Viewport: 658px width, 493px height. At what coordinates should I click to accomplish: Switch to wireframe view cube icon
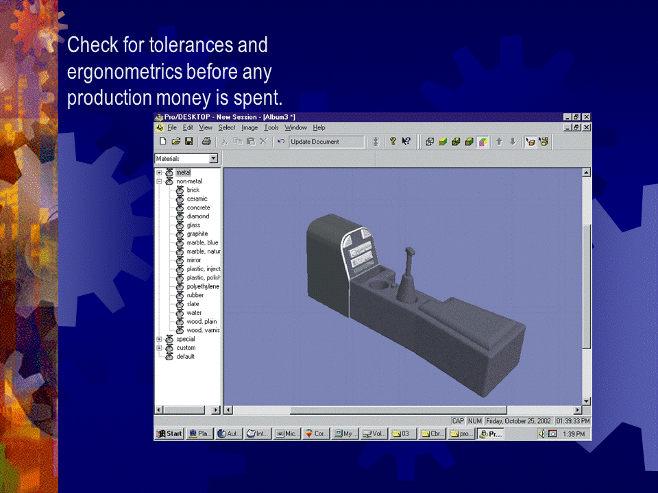(429, 142)
